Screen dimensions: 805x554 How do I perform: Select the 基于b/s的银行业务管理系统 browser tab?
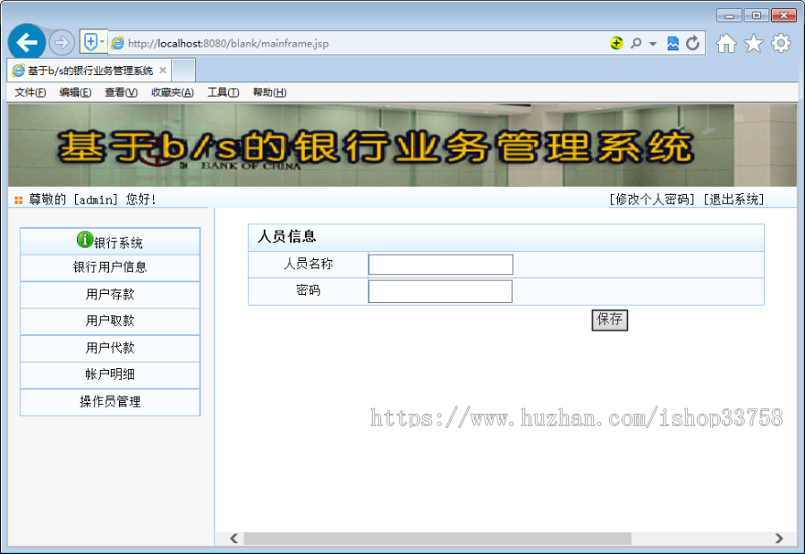(x=86, y=69)
